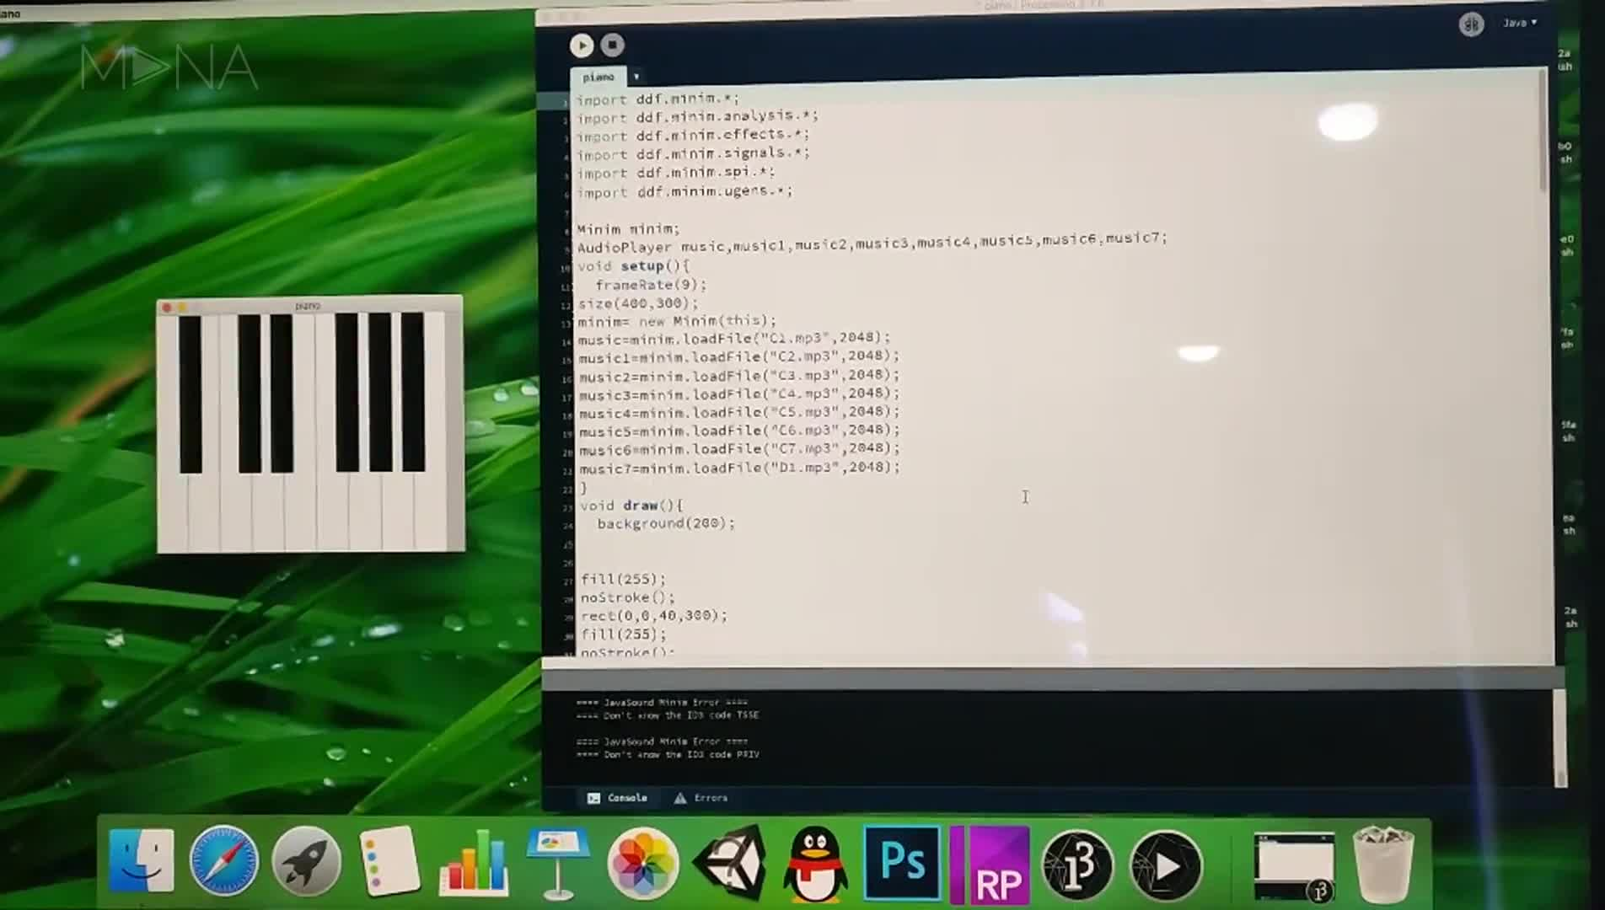This screenshot has height=910, width=1605.
Task: Open QQ penguin icon
Action: pyautogui.click(x=815, y=863)
